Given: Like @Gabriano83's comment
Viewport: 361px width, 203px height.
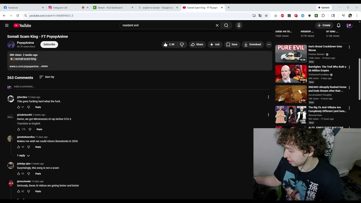Looking at the screenshot, I should 19,129.
